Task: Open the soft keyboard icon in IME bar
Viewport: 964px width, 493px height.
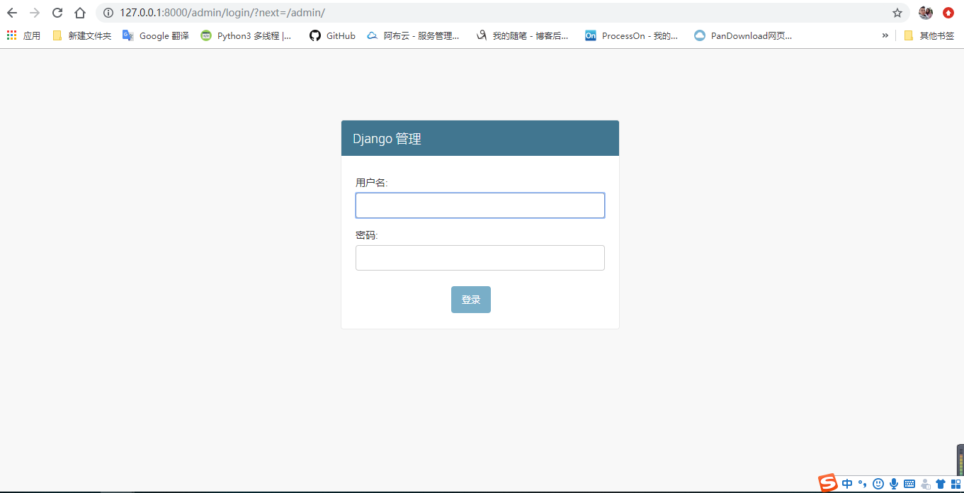Action: 909,484
